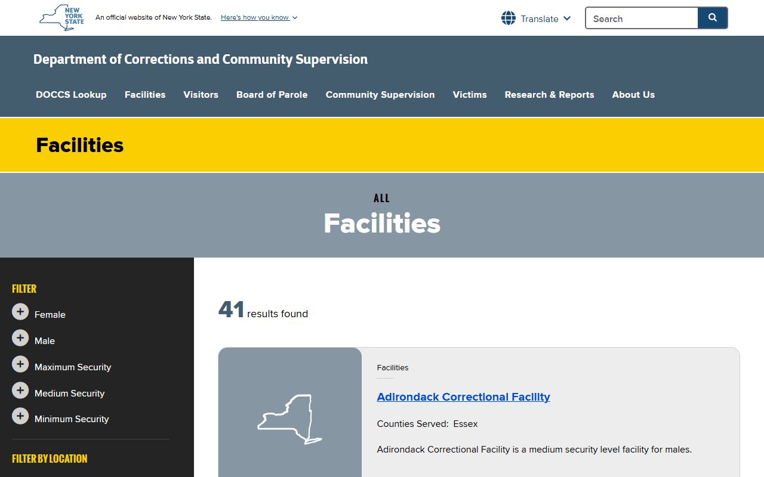Toggle the Female filter plus icon
Screen dimensions: 764x477
point(20,312)
